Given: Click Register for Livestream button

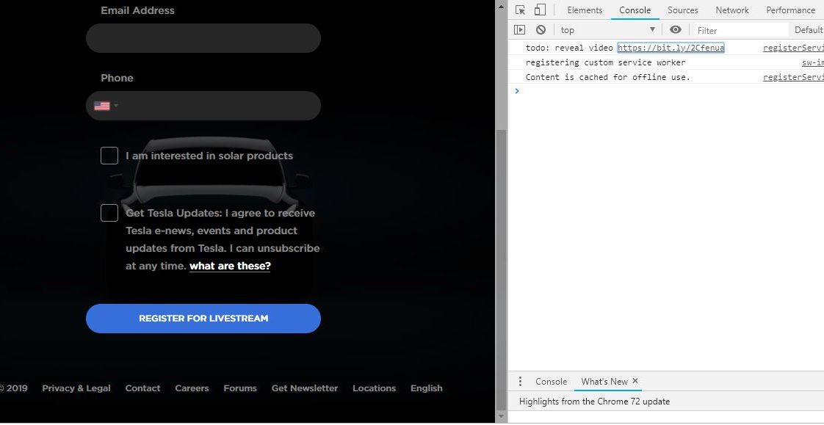Looking at the screenshot, I should coord(203,319).
